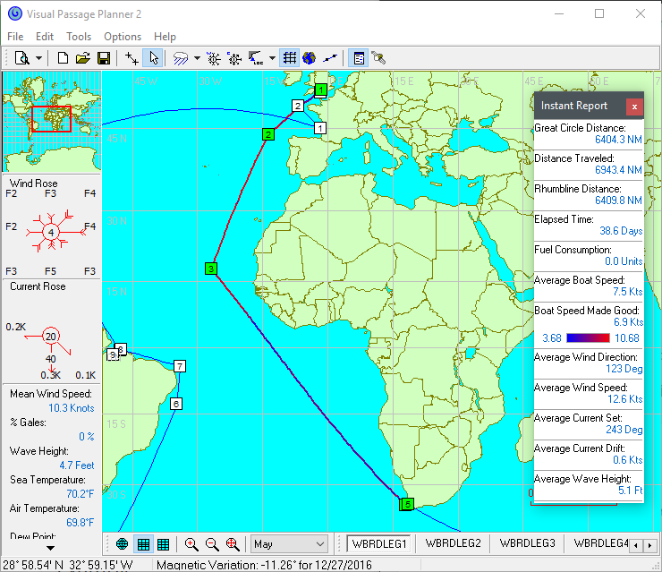Screen dimensions: 662x572
Task: Save passage with the floppy disk icon
Action: point(104,58)
